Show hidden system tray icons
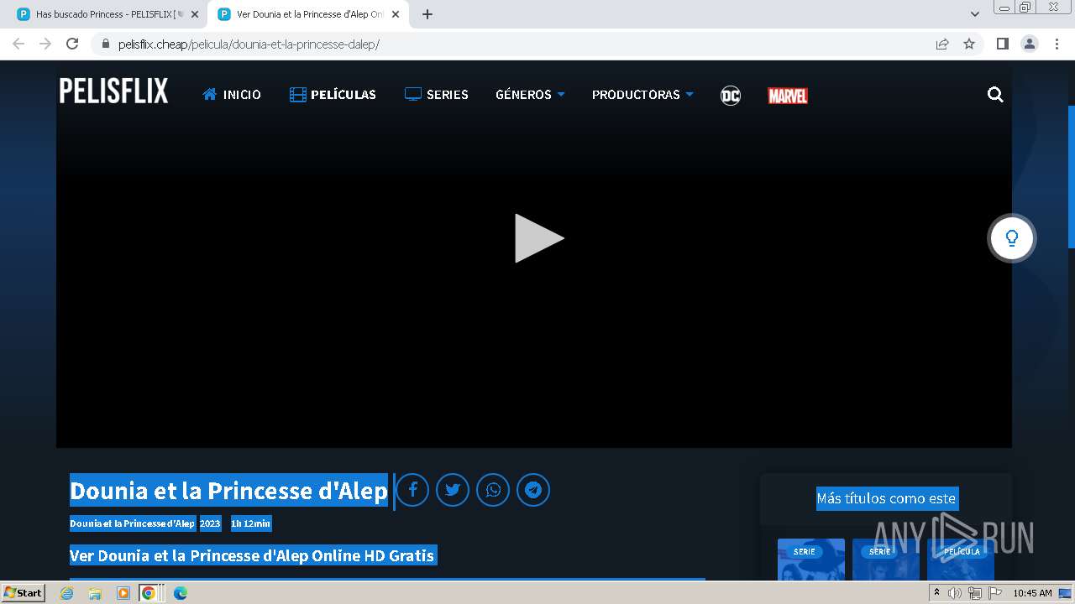1075x604 pixels. coord(936,592)
